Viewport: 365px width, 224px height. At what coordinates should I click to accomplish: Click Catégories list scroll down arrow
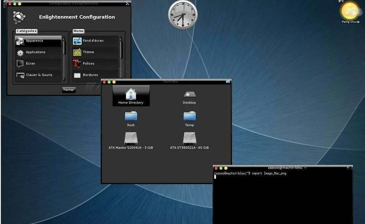(x=64, y=80)
